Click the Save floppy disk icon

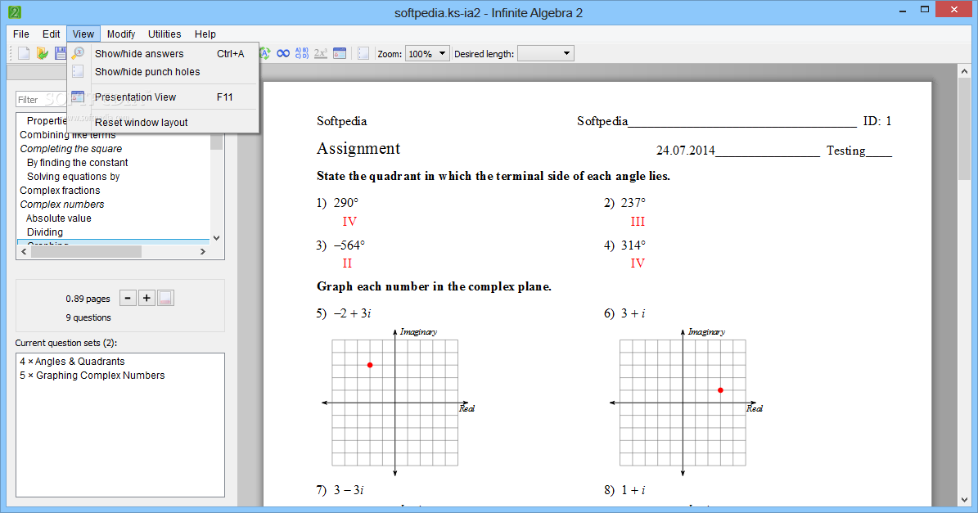tap(61, 54)
